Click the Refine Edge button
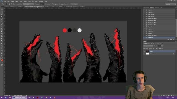 click(74, 4)
